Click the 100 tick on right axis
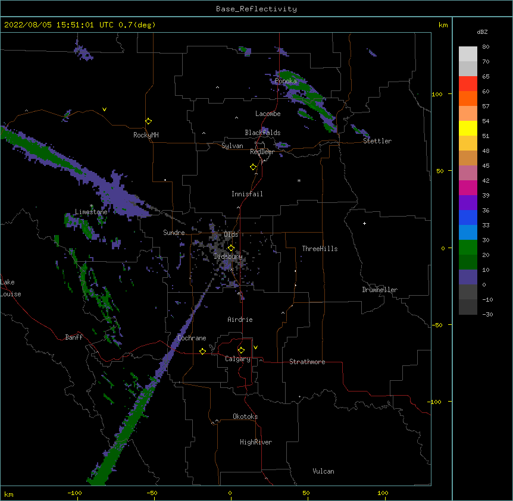Image resolution: width=513 pixels, height=501 pixels. point(437,94)
